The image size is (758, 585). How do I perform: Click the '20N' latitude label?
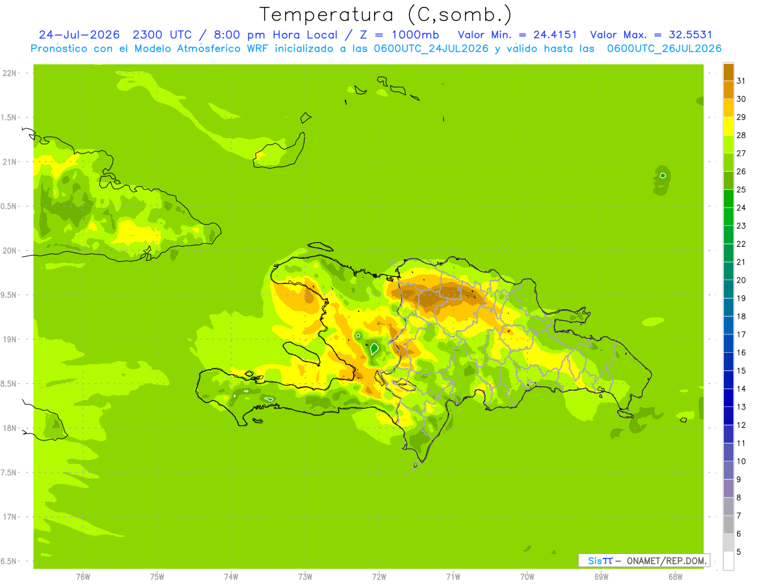[10, 251]
